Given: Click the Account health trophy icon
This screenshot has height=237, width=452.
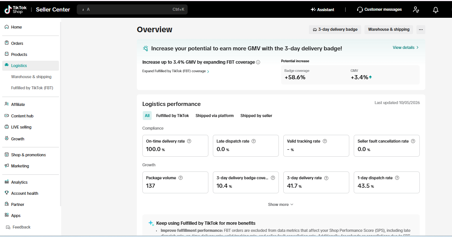Looking at the screenshot, I should pos(7,193).
